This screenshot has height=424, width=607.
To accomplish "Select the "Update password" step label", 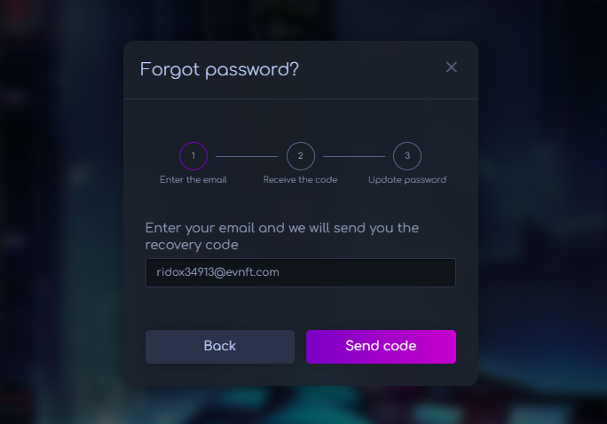I will coord(407,180).
